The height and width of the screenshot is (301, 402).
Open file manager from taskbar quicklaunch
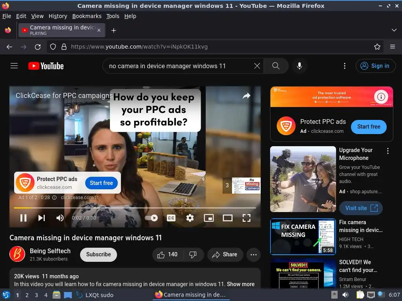point(57,295)
